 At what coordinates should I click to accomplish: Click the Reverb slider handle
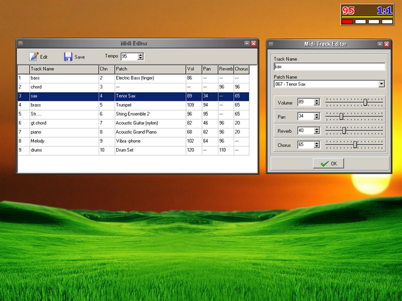[x=344, y=130]
